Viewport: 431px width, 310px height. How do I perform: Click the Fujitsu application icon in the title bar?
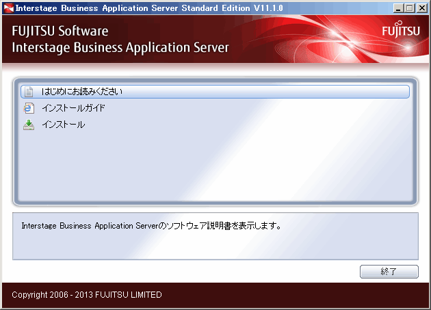8,8
